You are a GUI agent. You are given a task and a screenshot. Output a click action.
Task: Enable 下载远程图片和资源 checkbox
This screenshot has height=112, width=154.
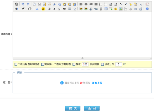(x=16, y=64)
